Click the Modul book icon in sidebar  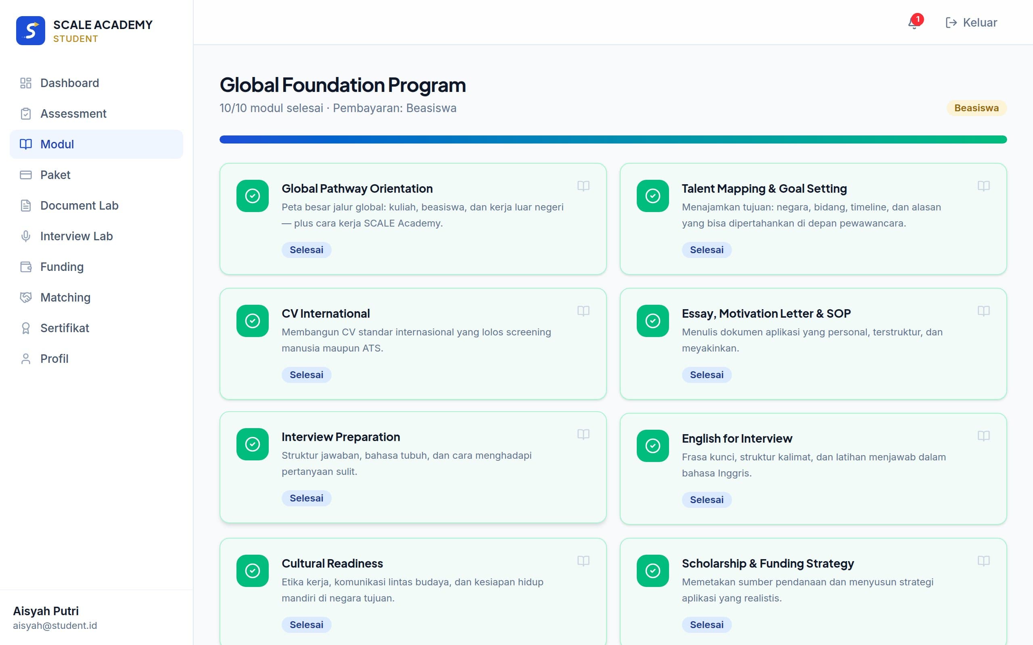tap(25, 144)
